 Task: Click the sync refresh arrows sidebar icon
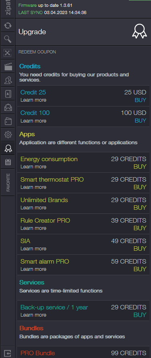(8, 25)
